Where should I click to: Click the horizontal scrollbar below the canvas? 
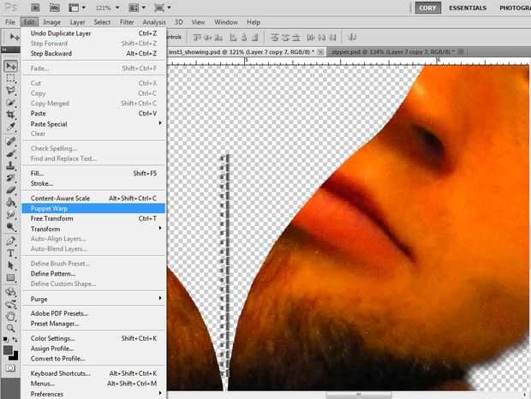(358, 395)
